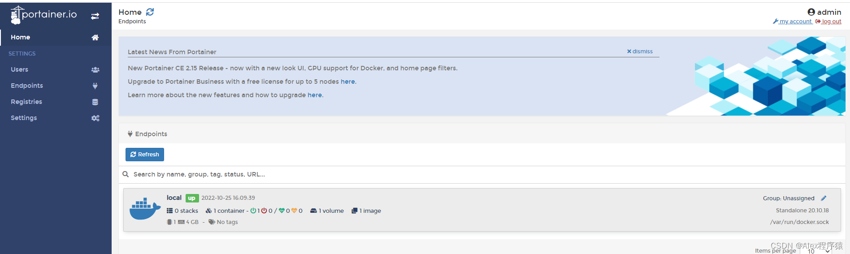
Task: Click the '1 volume' count
Action: tap(331, 211)
